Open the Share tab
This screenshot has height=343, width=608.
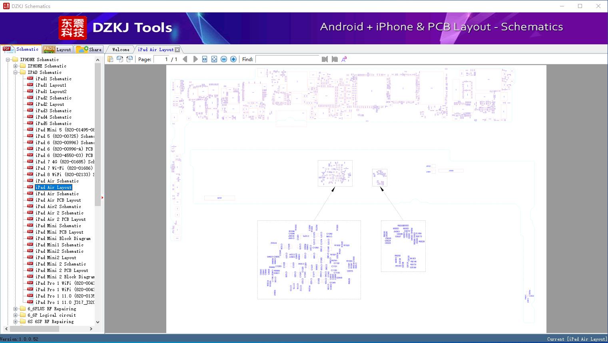click(89, 49)
